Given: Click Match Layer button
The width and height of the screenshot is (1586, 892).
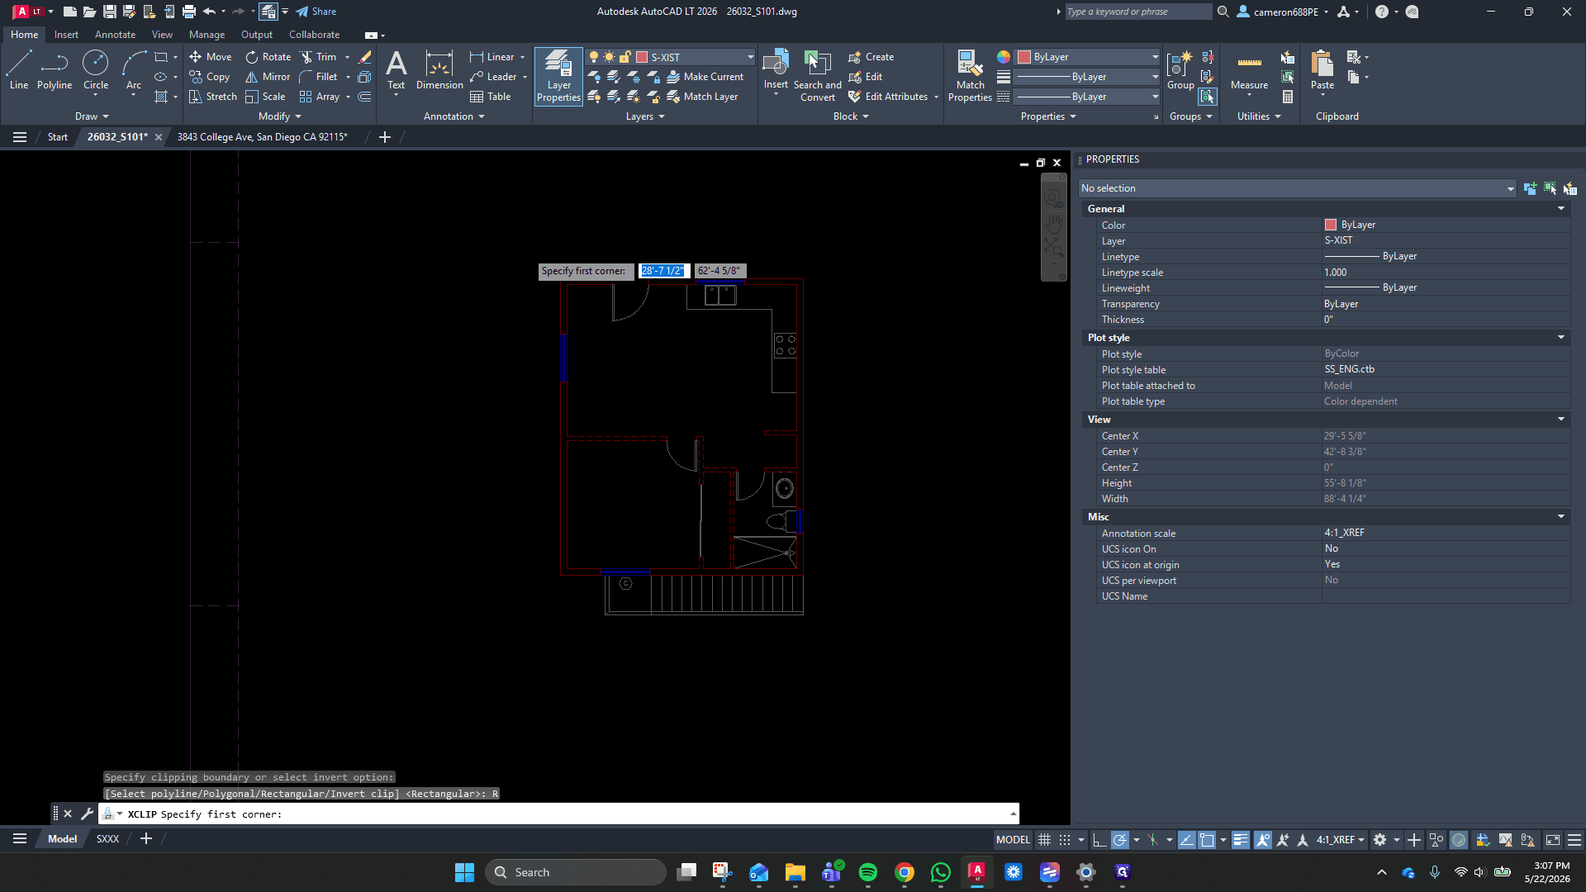Looking at the screenshot, I should pos(702,97).
